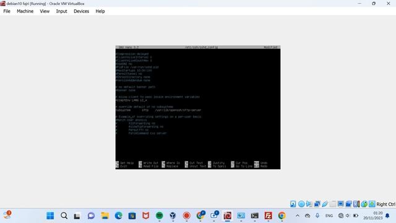
Task: Click the Cur Pos shortcut in nano
Action: 239,163
